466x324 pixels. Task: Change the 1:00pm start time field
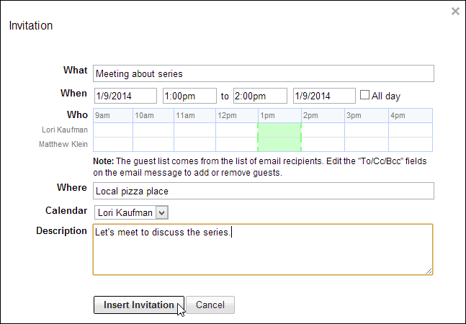click(x=189, y=96)
